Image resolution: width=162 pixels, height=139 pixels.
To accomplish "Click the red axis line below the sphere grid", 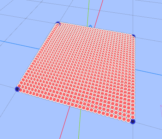I will 65,123.
